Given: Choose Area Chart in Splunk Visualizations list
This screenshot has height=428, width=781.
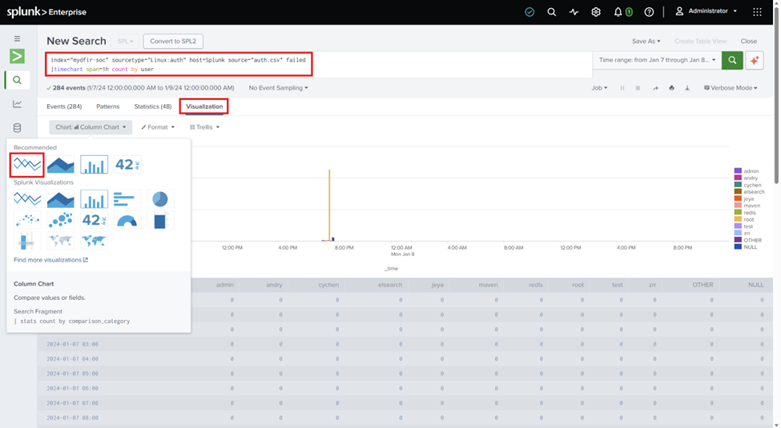Looking at the screenshot, I should pyautogui.click(x=60, y=199).
